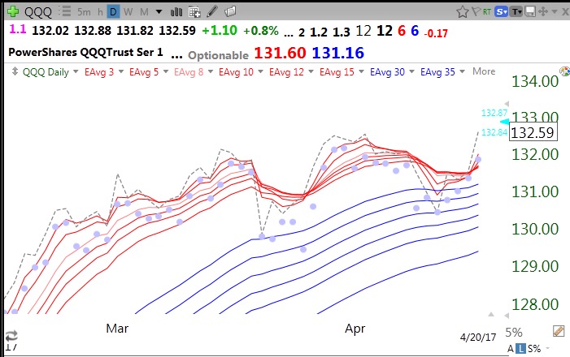
Task: Select the hourly 'h' time frame
Action: (100, 12)
